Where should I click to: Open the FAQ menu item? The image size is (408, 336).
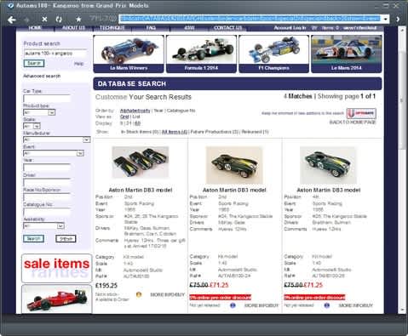pos(151,28)
